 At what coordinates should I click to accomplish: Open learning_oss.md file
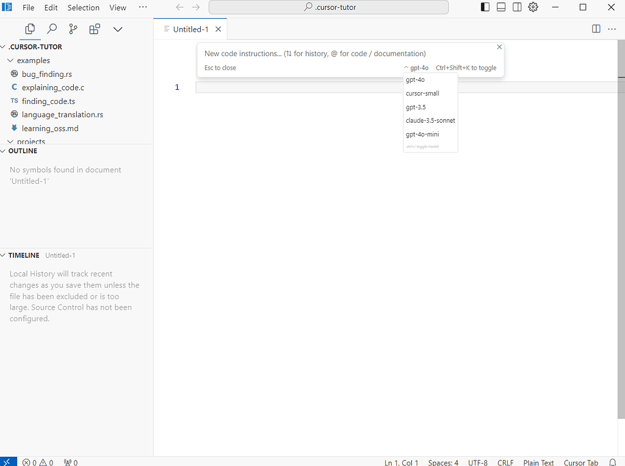click(x=50, y=128)
